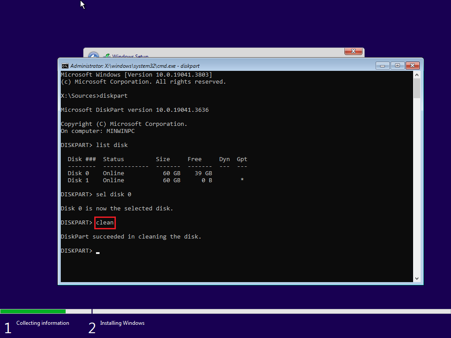Click the console vertical scrollbar thumb
Image resolution: width=451 pixels, height=338 pixels.
pyautogui.click(x=417, y=88)
